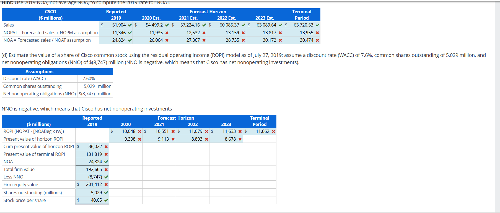Click the Total firm value field 192,665
500x213 pixels.
[x=92, y=169]
